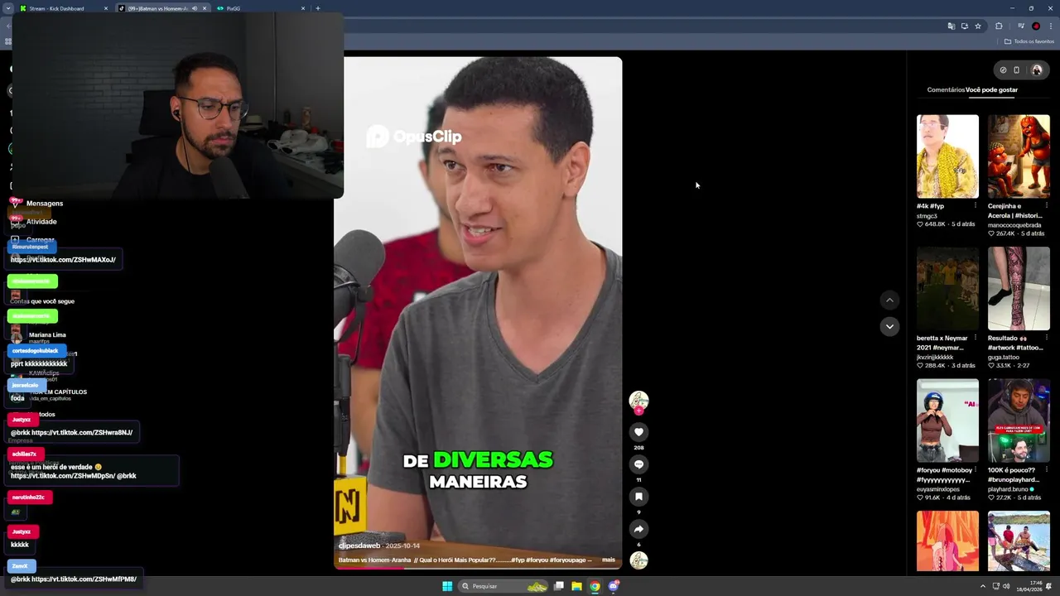Open Chrome's three-dot menu
1060x596 pixels.
tap(1051, 26)
